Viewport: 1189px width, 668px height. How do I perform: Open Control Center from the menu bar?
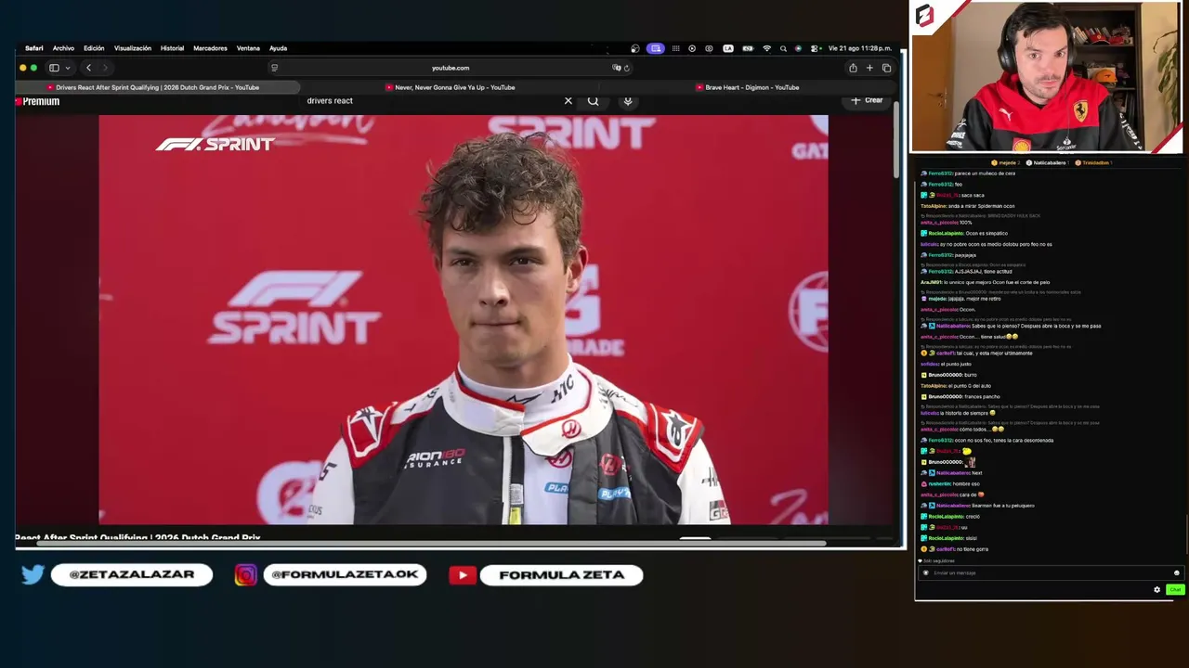point(814,48)
